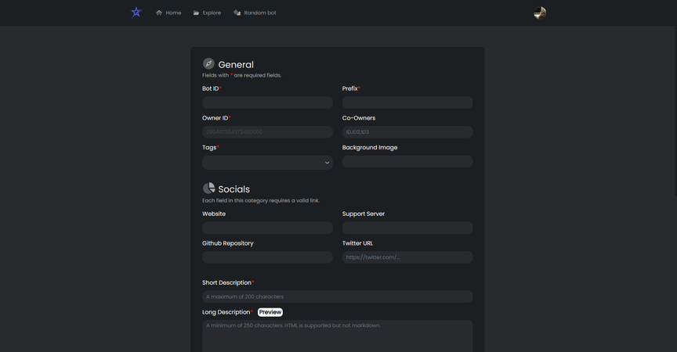
Task: Click into the Prefix field
Action: click(407, 102)
